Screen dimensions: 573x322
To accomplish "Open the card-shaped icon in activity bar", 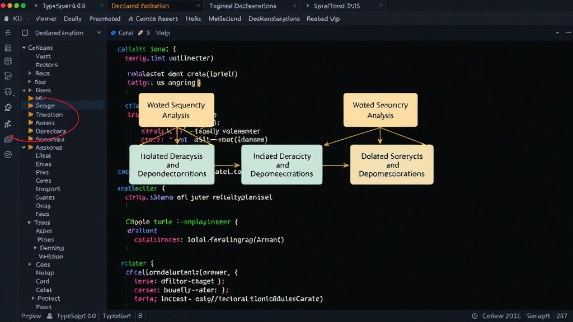I will (8, 139).
